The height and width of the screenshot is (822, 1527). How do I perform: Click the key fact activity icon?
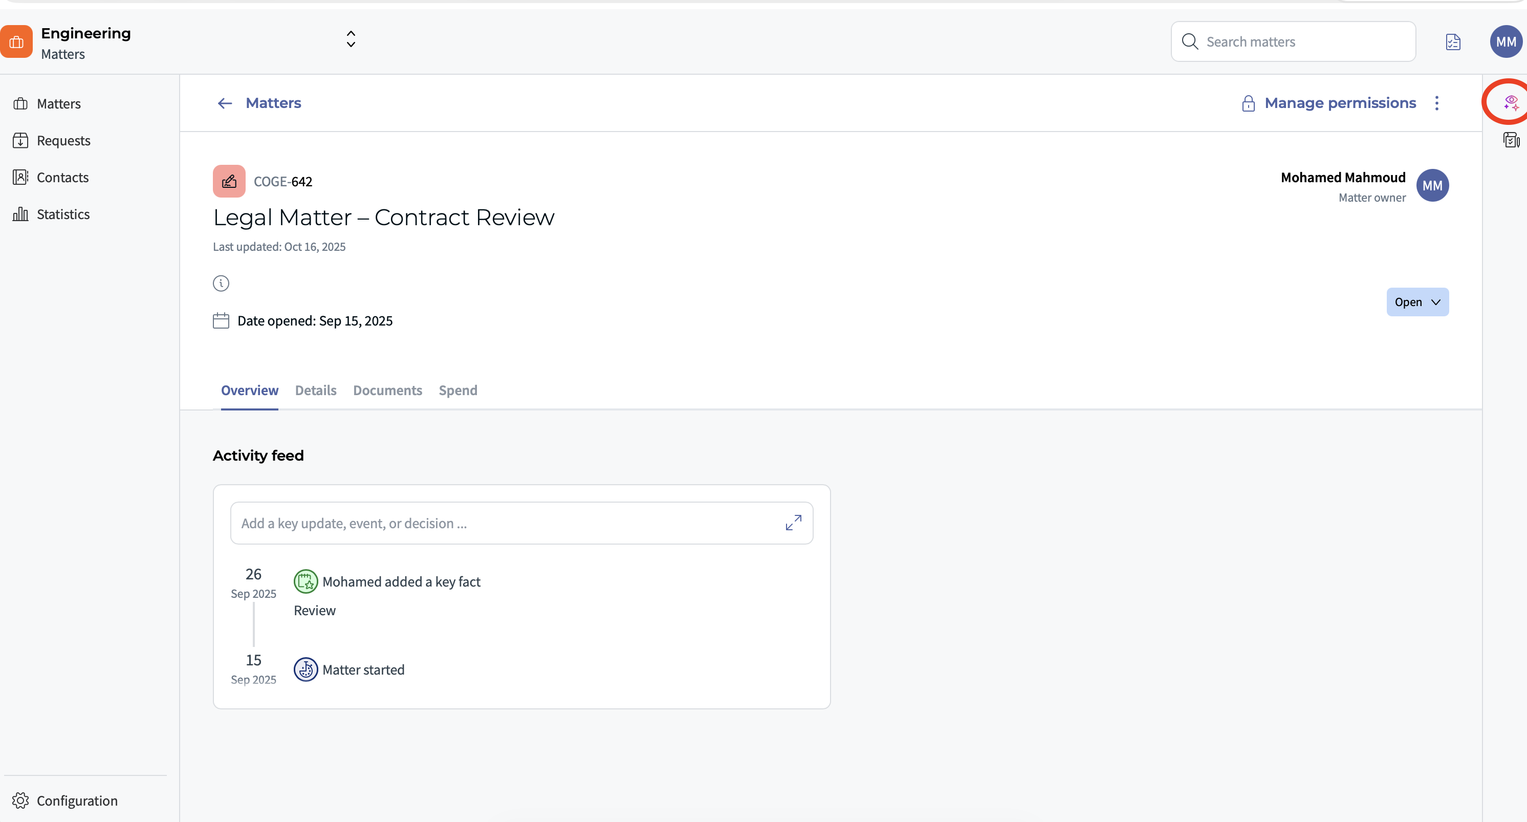[306, 582]
